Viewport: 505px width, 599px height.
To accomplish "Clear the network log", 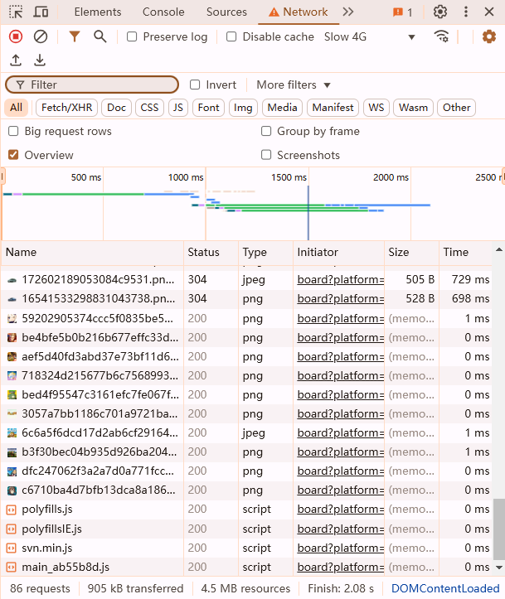I will coord(41,36).
